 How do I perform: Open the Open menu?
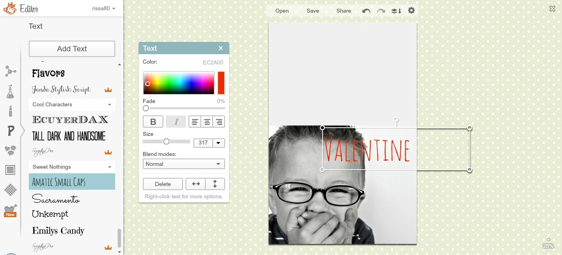coord(282,11)
